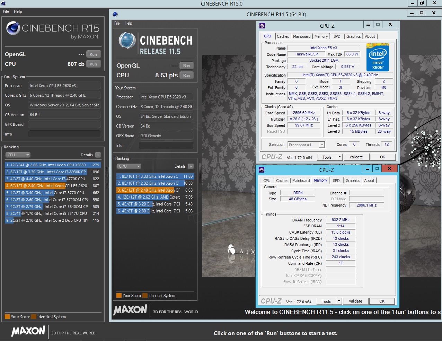Select Xeon X5650 ranking row scoring 1279
The height and width of the screenshot is (341, 442).
(x=53, y=165)
